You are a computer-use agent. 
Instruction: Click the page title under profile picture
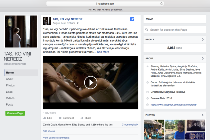coord(17,56)
